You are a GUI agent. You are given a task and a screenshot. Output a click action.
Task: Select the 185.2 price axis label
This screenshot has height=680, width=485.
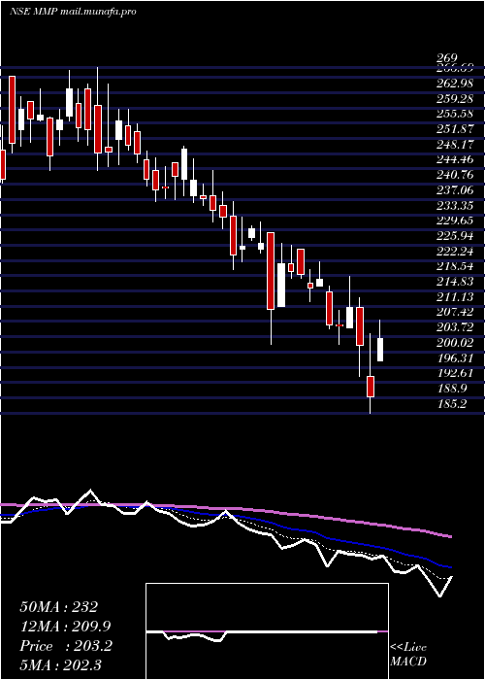(x=452, y=404)
